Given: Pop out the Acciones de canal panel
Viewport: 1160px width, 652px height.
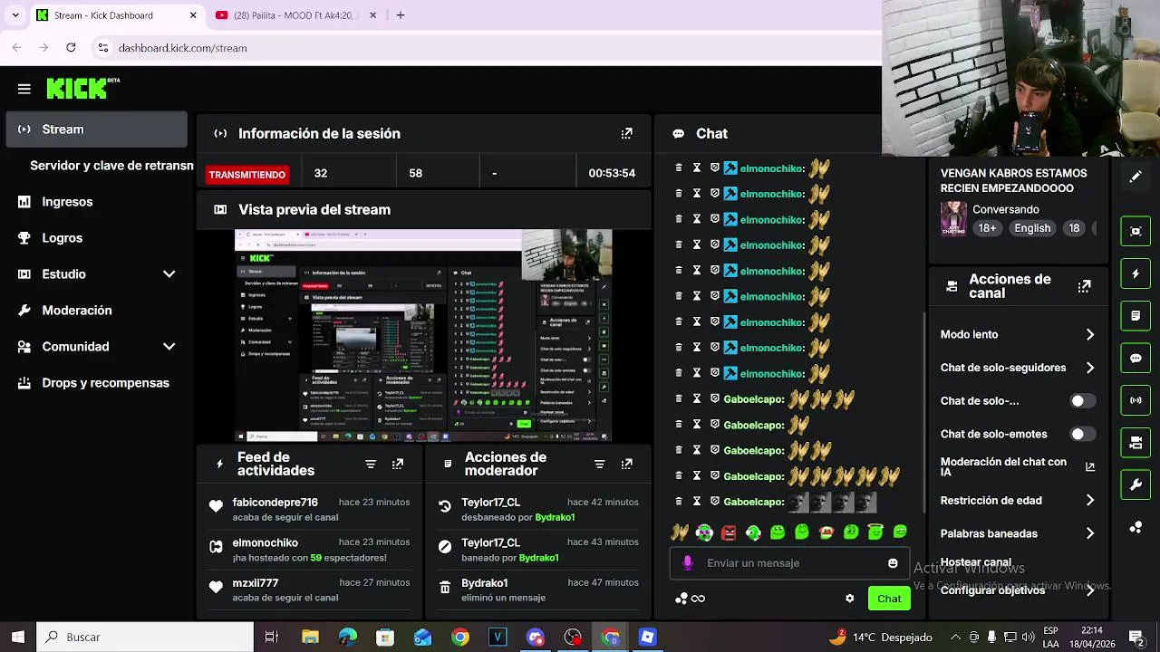Looking at the screenshot, I should coord(1084,286).
